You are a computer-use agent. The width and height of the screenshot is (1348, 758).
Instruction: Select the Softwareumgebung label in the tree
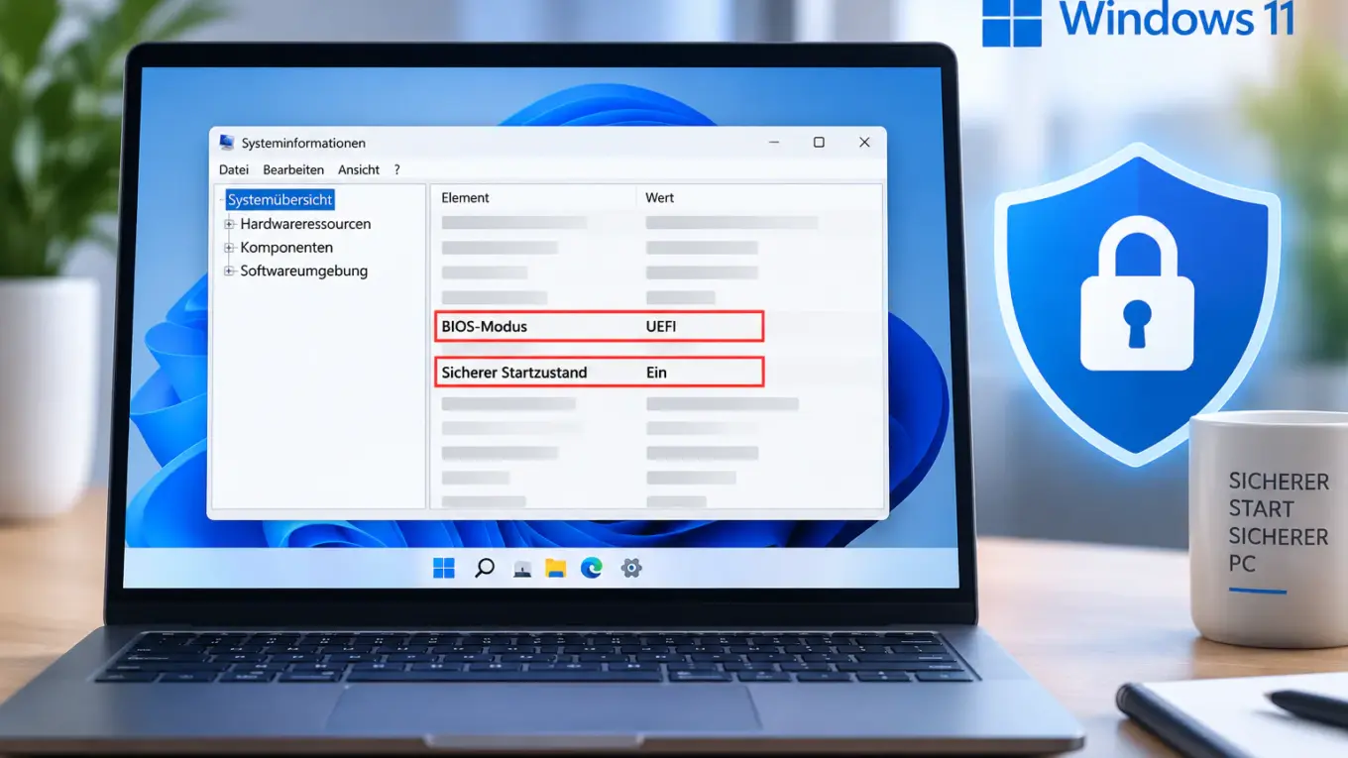point(304,271)
